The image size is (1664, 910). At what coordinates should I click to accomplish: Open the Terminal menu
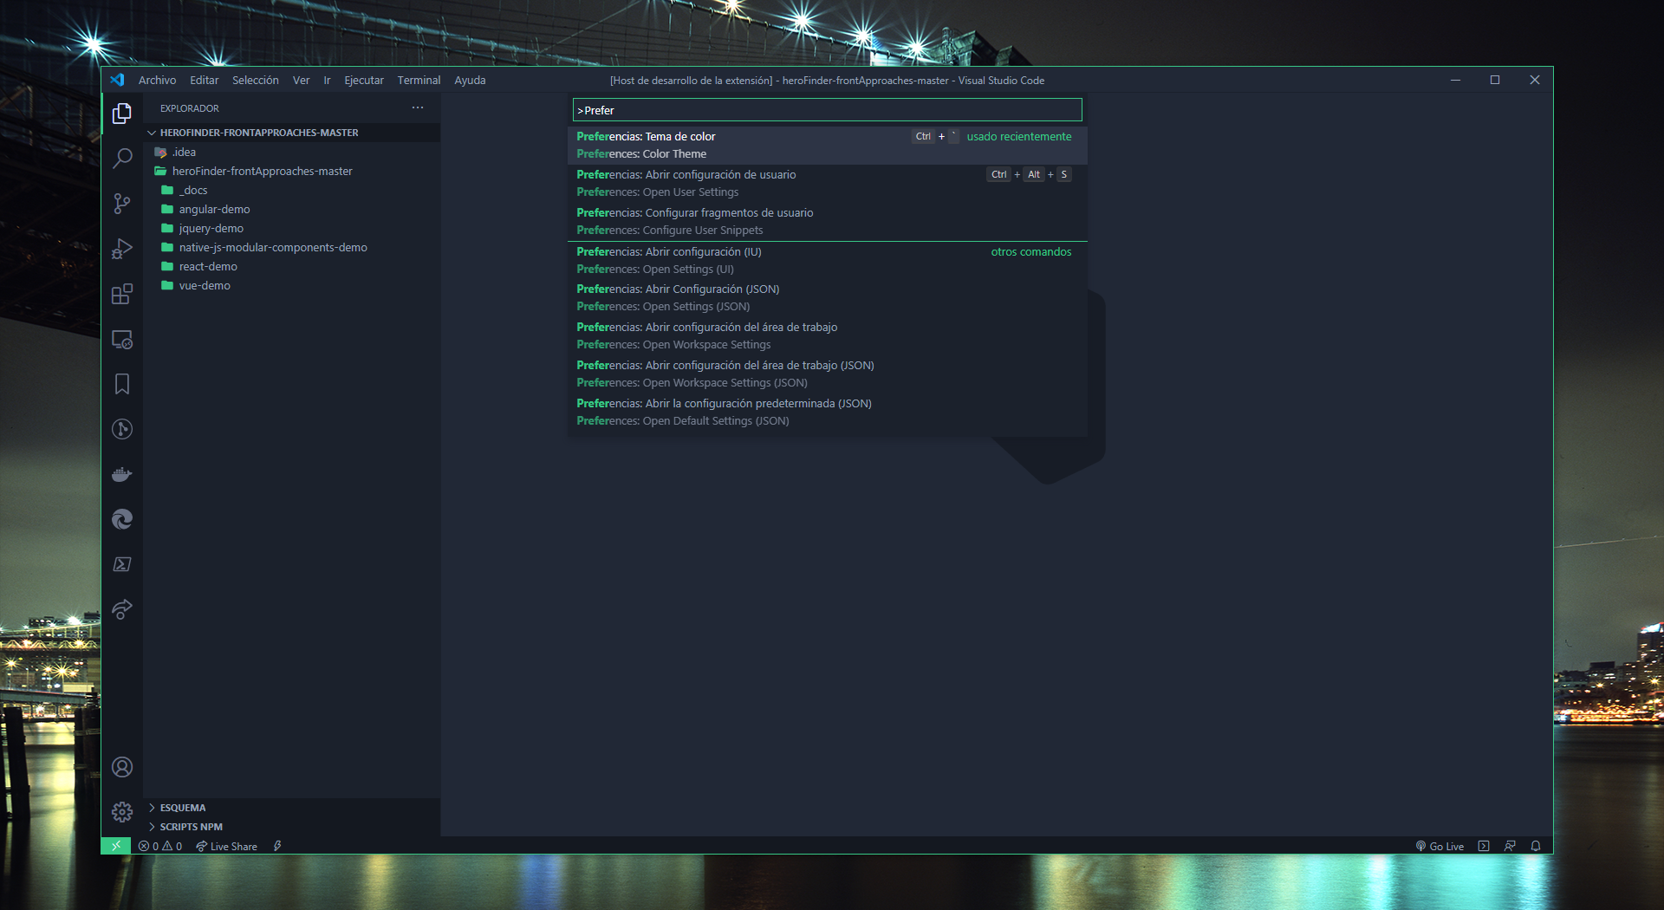419,80
